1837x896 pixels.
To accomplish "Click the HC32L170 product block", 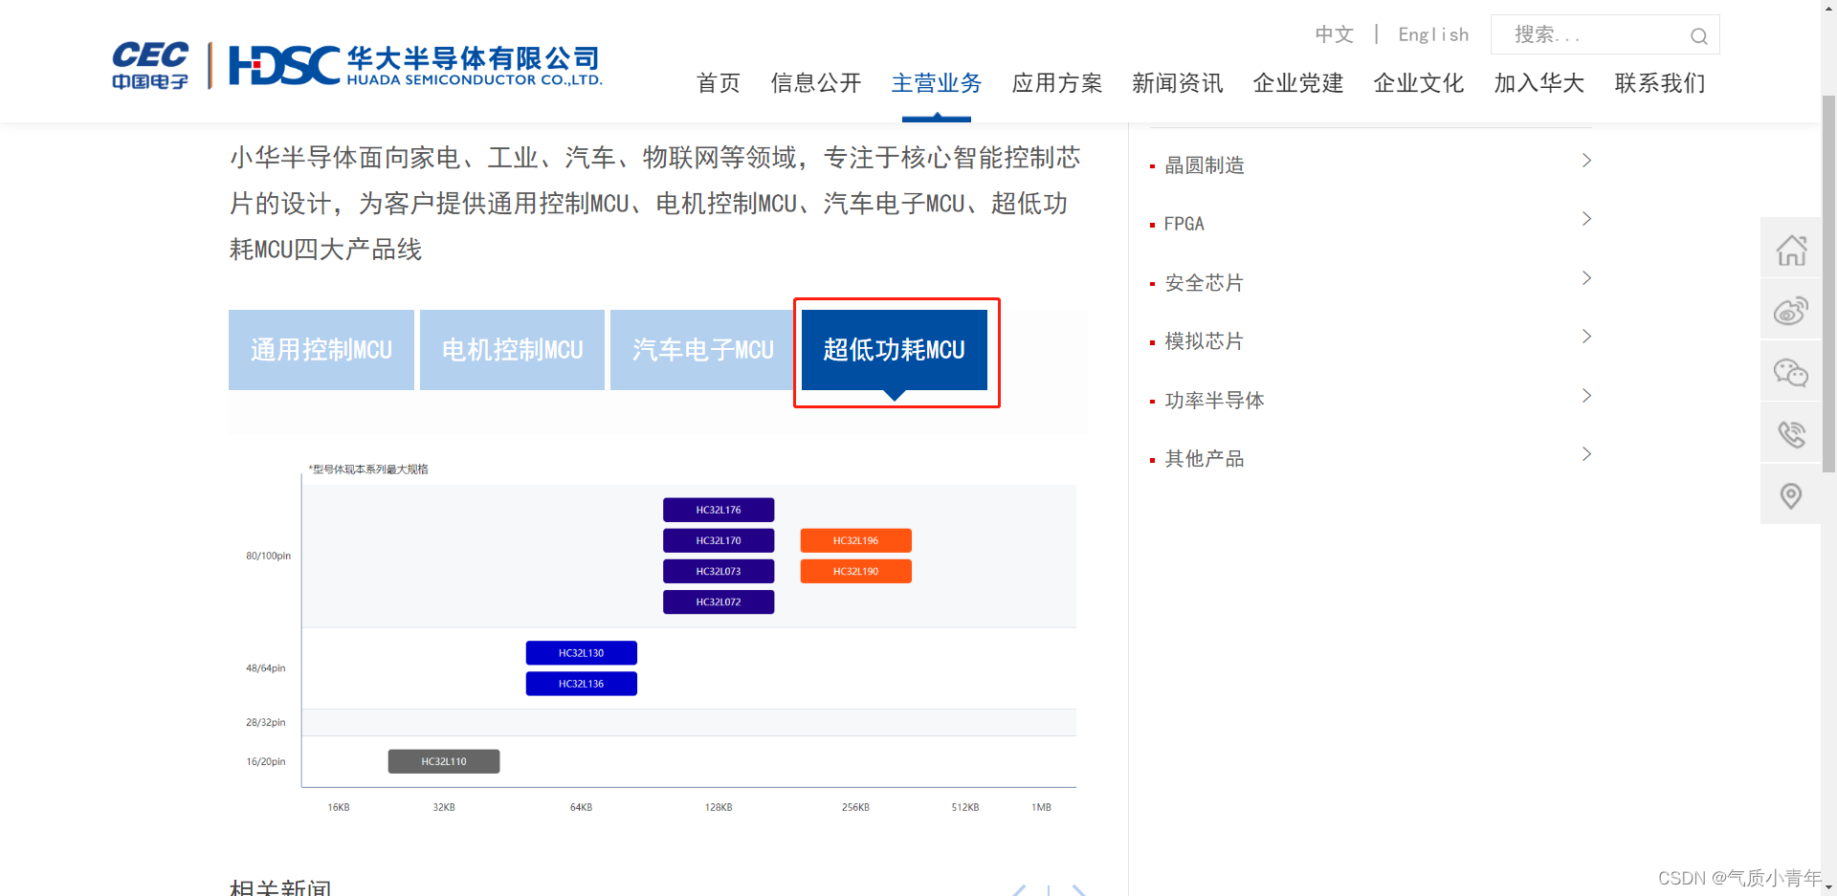I will click(x=719, y=540).
